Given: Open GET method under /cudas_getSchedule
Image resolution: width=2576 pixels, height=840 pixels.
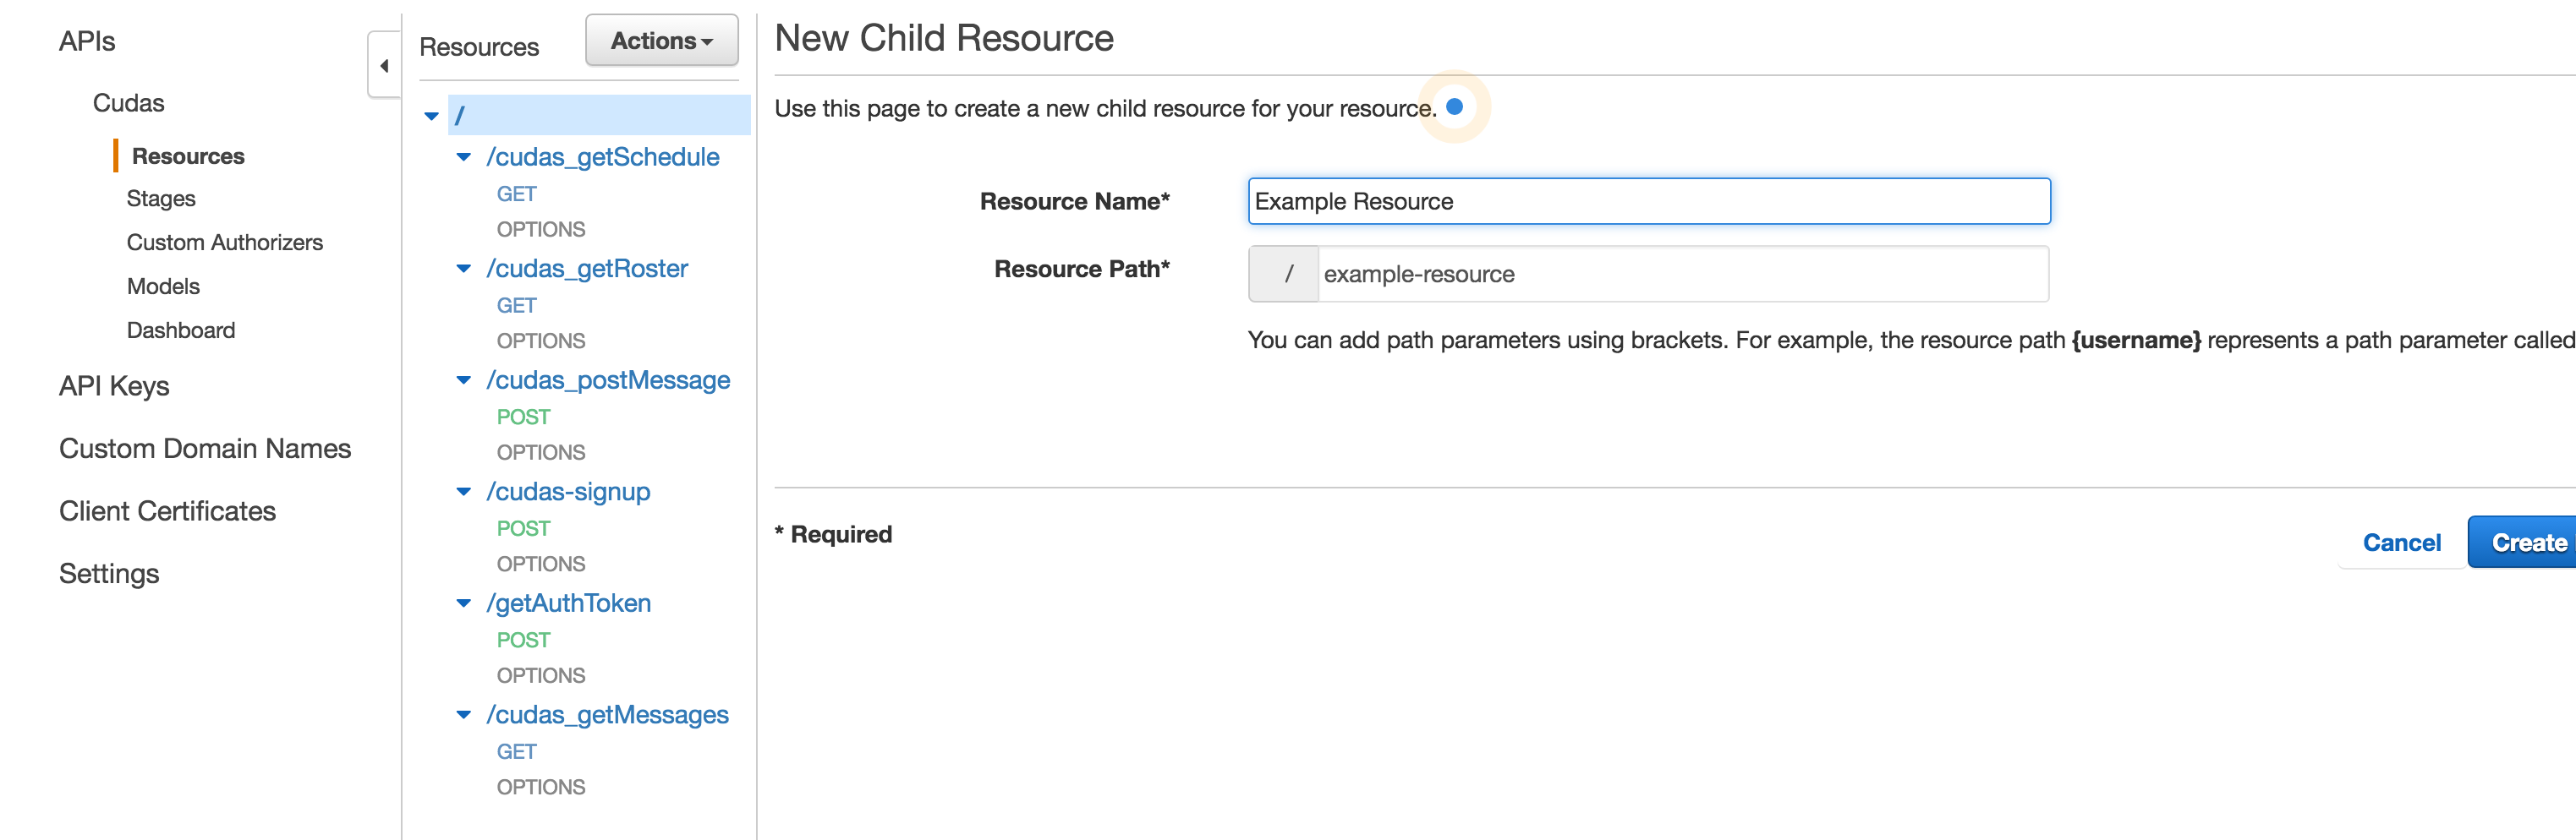Looking at the screenshot, I should pyautogui.click(x=516, y=194).
